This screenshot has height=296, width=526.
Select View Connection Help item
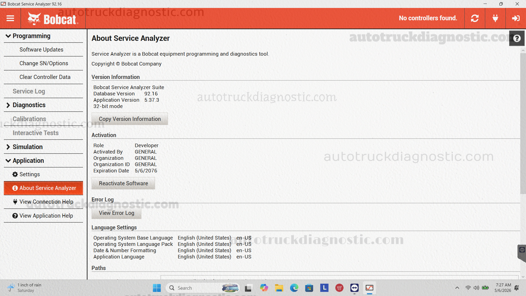tap(43, 202)
